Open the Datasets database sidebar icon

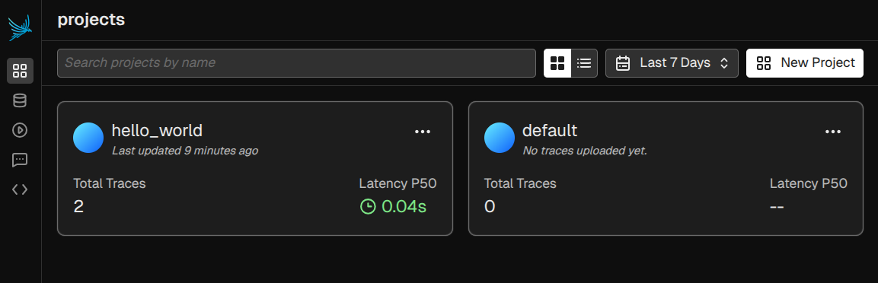click(x=20, y=100)
